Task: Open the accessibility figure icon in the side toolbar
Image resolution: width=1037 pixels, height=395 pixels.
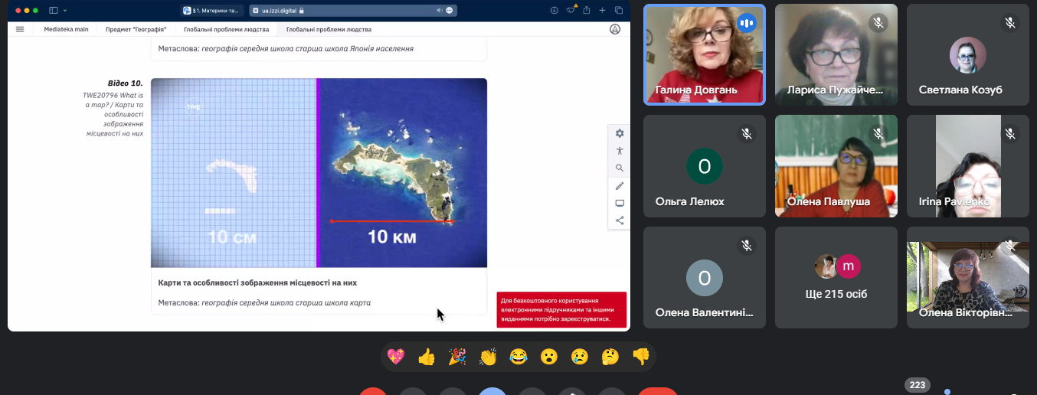Action: pyautogui.click(x=620, y=151)
